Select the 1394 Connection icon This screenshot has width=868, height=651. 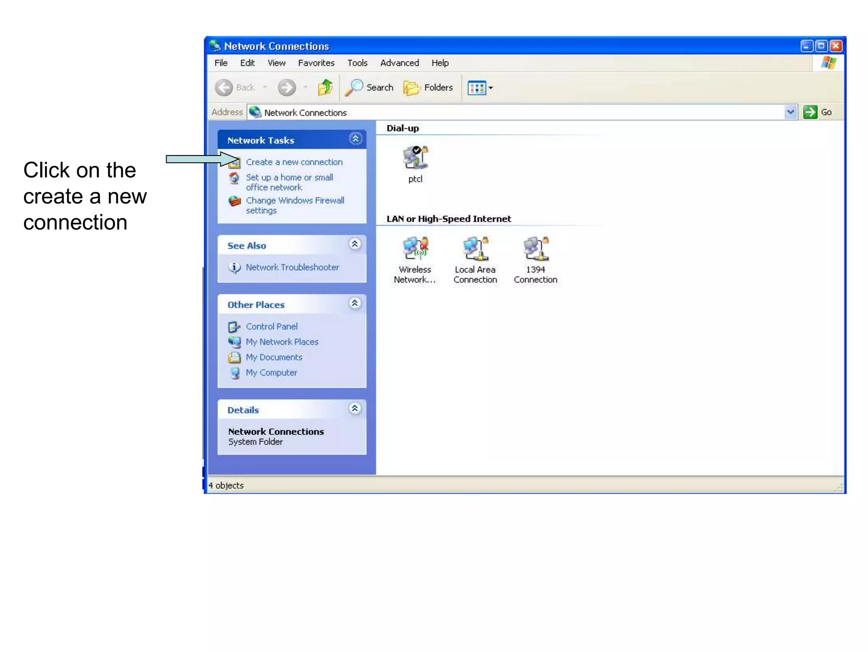point(535,249)
